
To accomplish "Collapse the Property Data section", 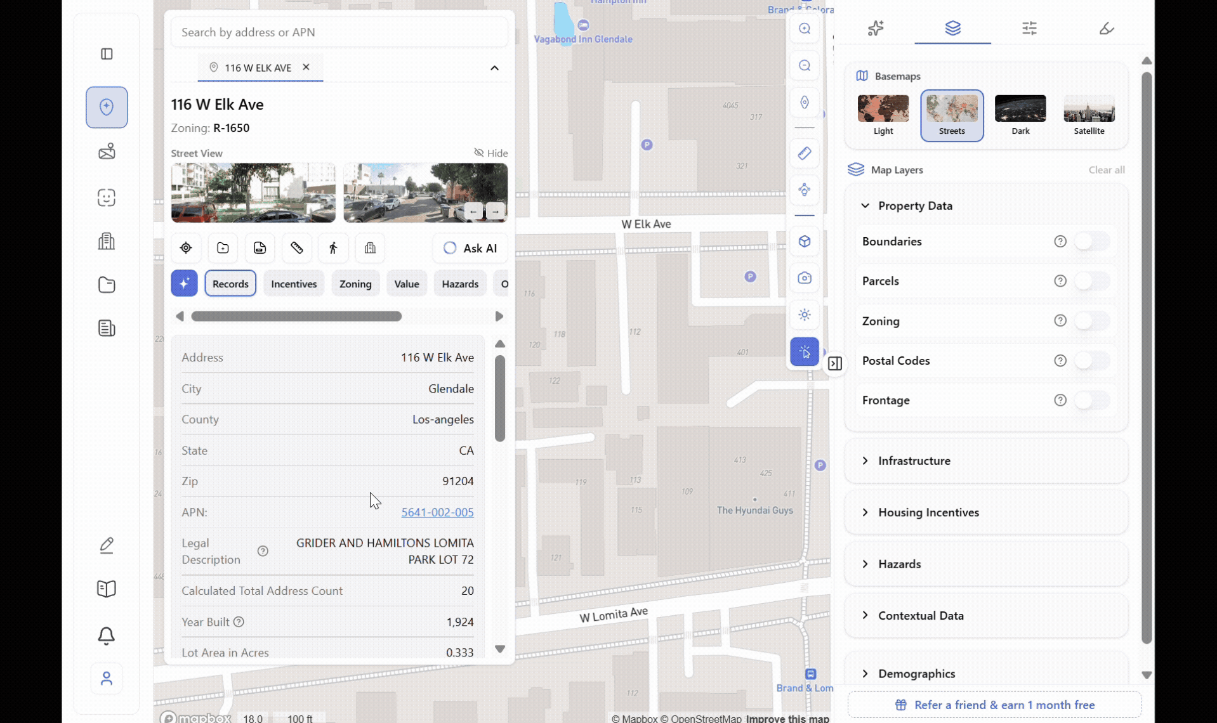I will [865, 205].
